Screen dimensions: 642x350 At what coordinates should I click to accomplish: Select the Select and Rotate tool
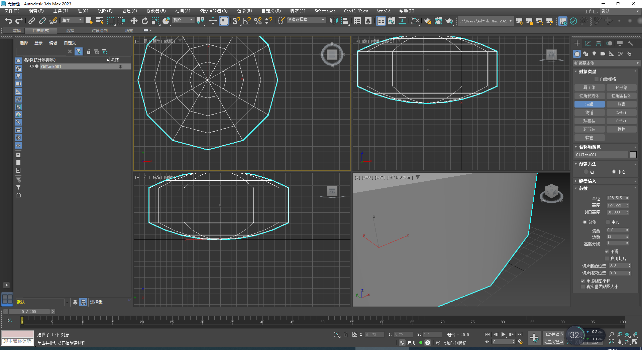pos(145,21)
